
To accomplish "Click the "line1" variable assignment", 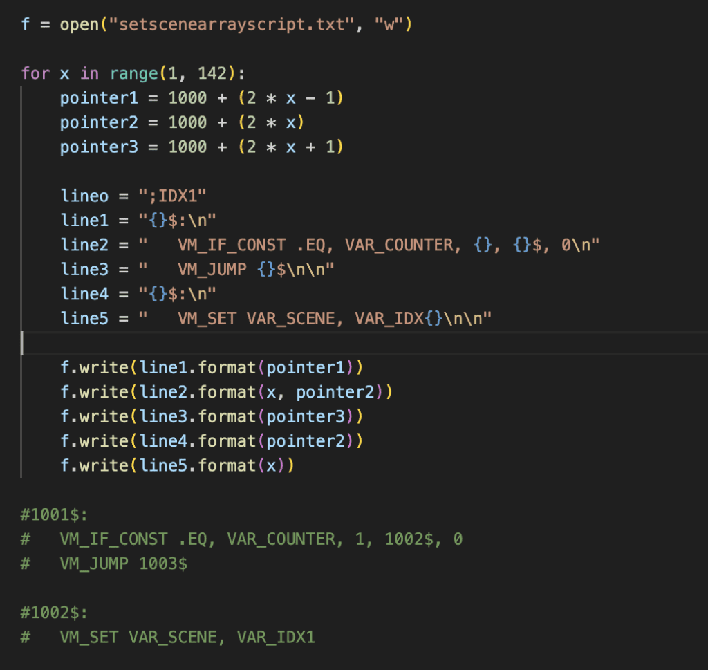I will click(84, 221).
